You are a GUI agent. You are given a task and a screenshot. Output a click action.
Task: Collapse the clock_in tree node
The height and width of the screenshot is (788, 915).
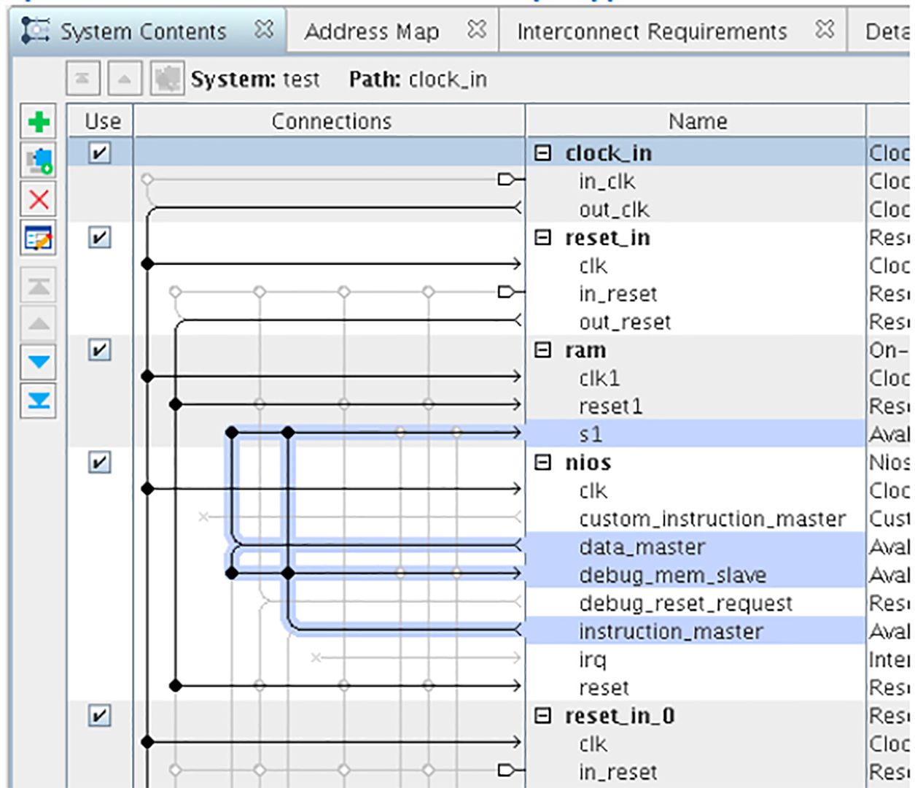tap(542, 153)
